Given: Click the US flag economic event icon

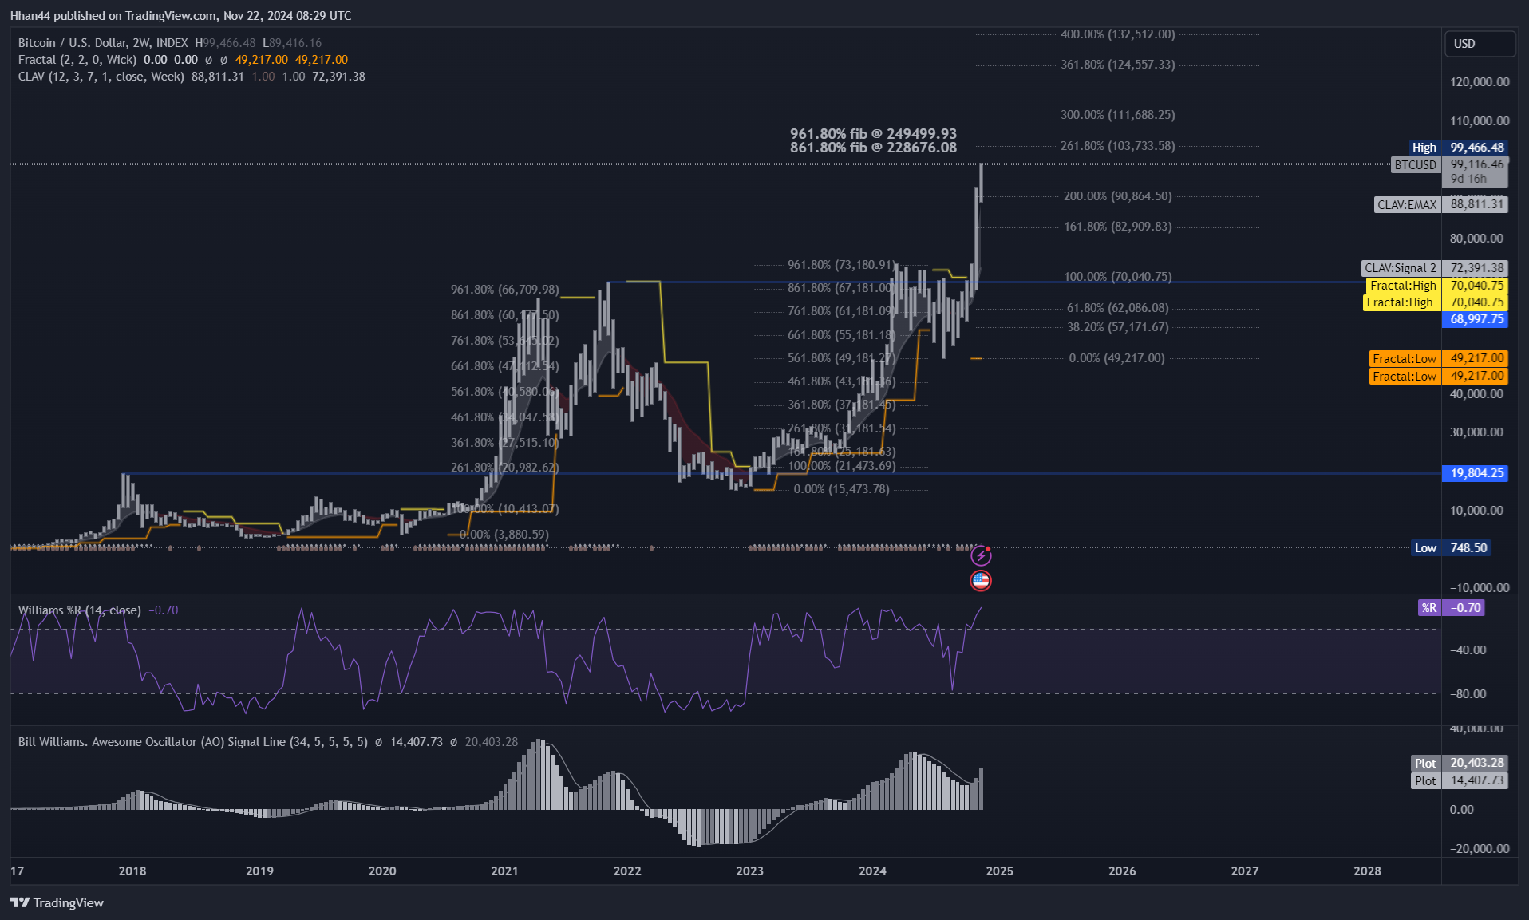Looking at the screenshot, I should click(981, 581).
